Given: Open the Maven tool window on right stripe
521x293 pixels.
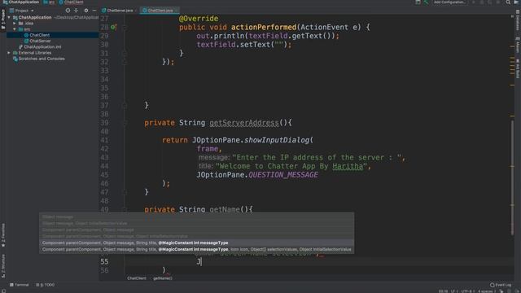Looking at the screenshot, I should (518, 45).
